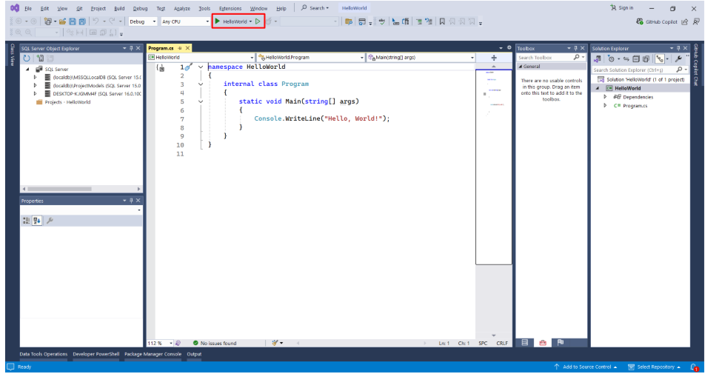Click notifications bell in status bar
This screenshot has width=705, height=374.
[x=694, y=367]
